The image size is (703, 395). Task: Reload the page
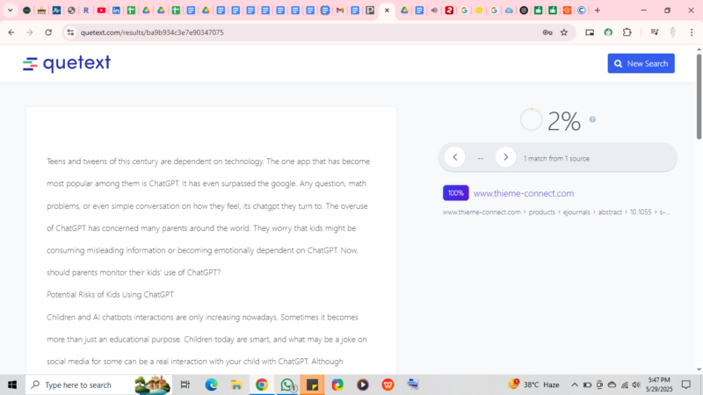(x=48, y=32)
